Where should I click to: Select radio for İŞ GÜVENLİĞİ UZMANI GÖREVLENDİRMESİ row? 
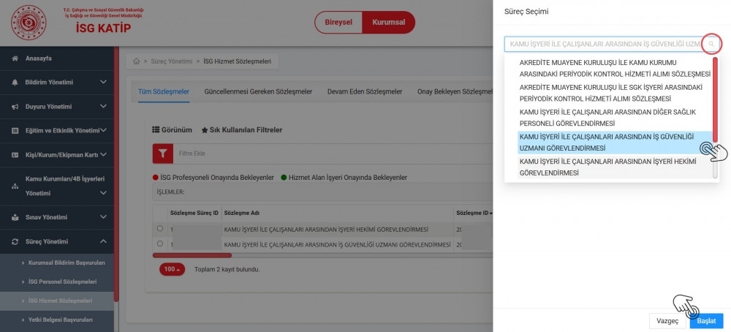[160, 244]
